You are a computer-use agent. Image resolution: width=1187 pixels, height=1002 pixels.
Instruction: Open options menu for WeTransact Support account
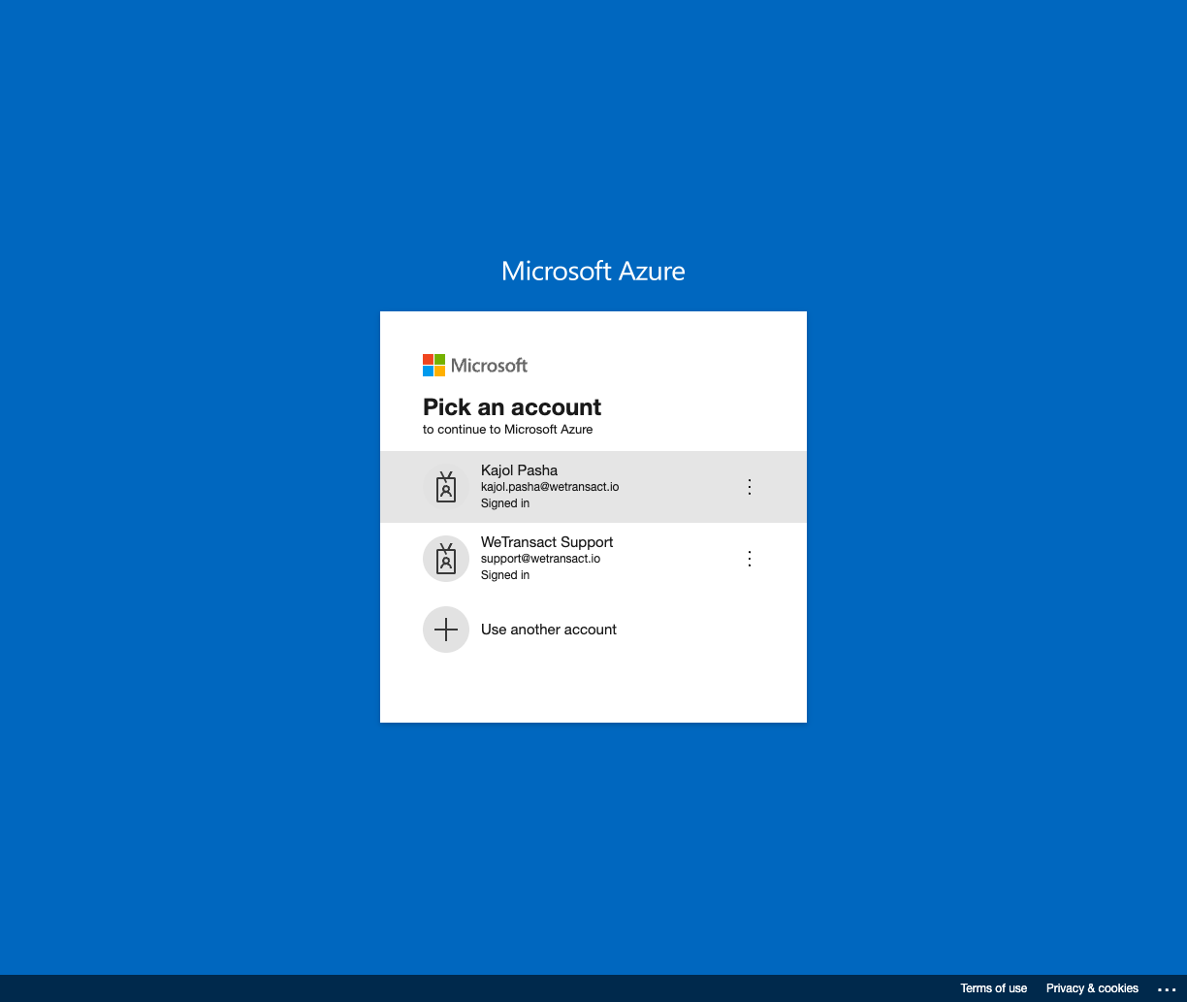tap(749, 559)
